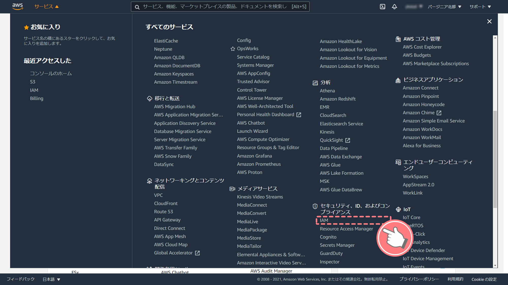Open Amazon Redshift

coord(338,99)
